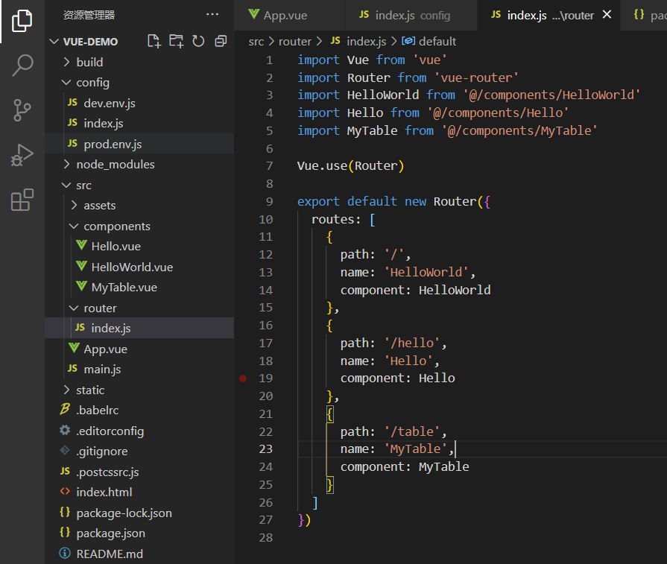Open explorer more actions ellipsis menu
Viewport: 667px width, 564px height.
click(x=212, y=14)
